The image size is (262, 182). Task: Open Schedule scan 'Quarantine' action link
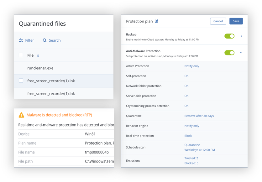[192, 145]
